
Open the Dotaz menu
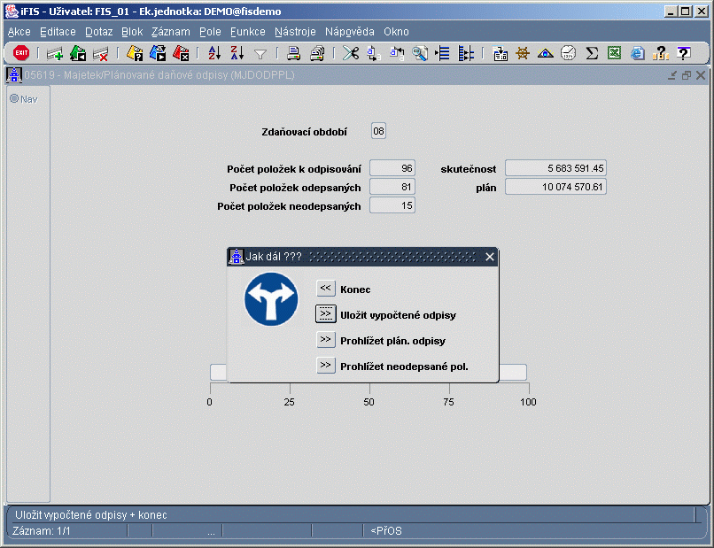pyautogui.click(x=99, y=32)
